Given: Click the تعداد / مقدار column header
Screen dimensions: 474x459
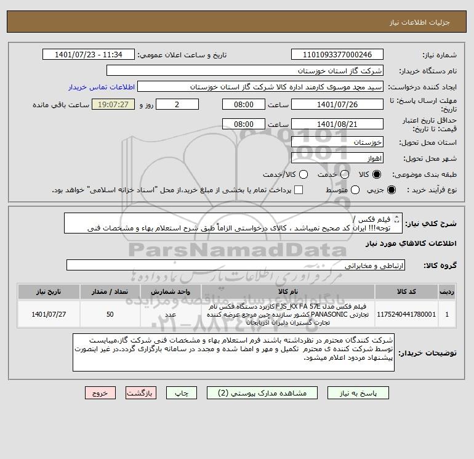Looking at the screenshot, I should [x=110, y=291].
